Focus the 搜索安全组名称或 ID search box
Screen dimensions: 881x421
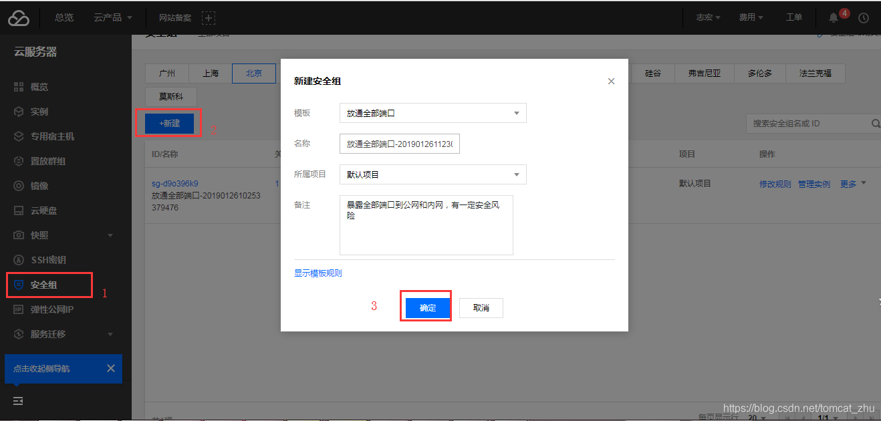point(807,124)
